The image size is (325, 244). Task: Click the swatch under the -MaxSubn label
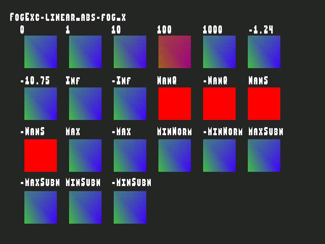pos(41,207)
